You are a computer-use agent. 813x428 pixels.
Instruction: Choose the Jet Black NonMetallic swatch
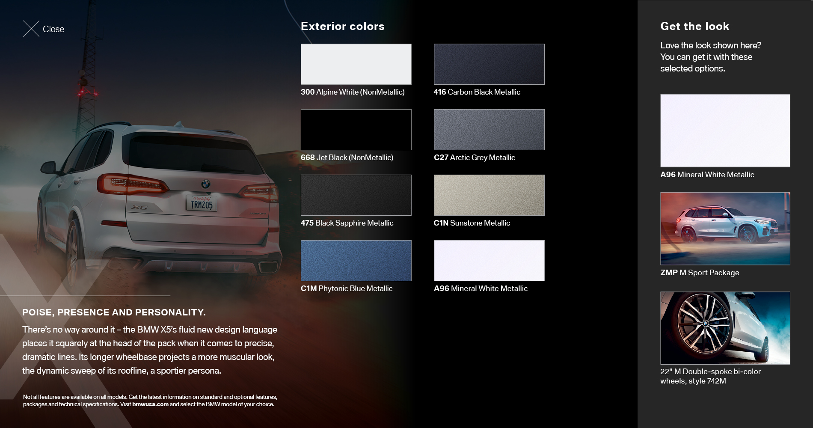[x=356, y=130]
